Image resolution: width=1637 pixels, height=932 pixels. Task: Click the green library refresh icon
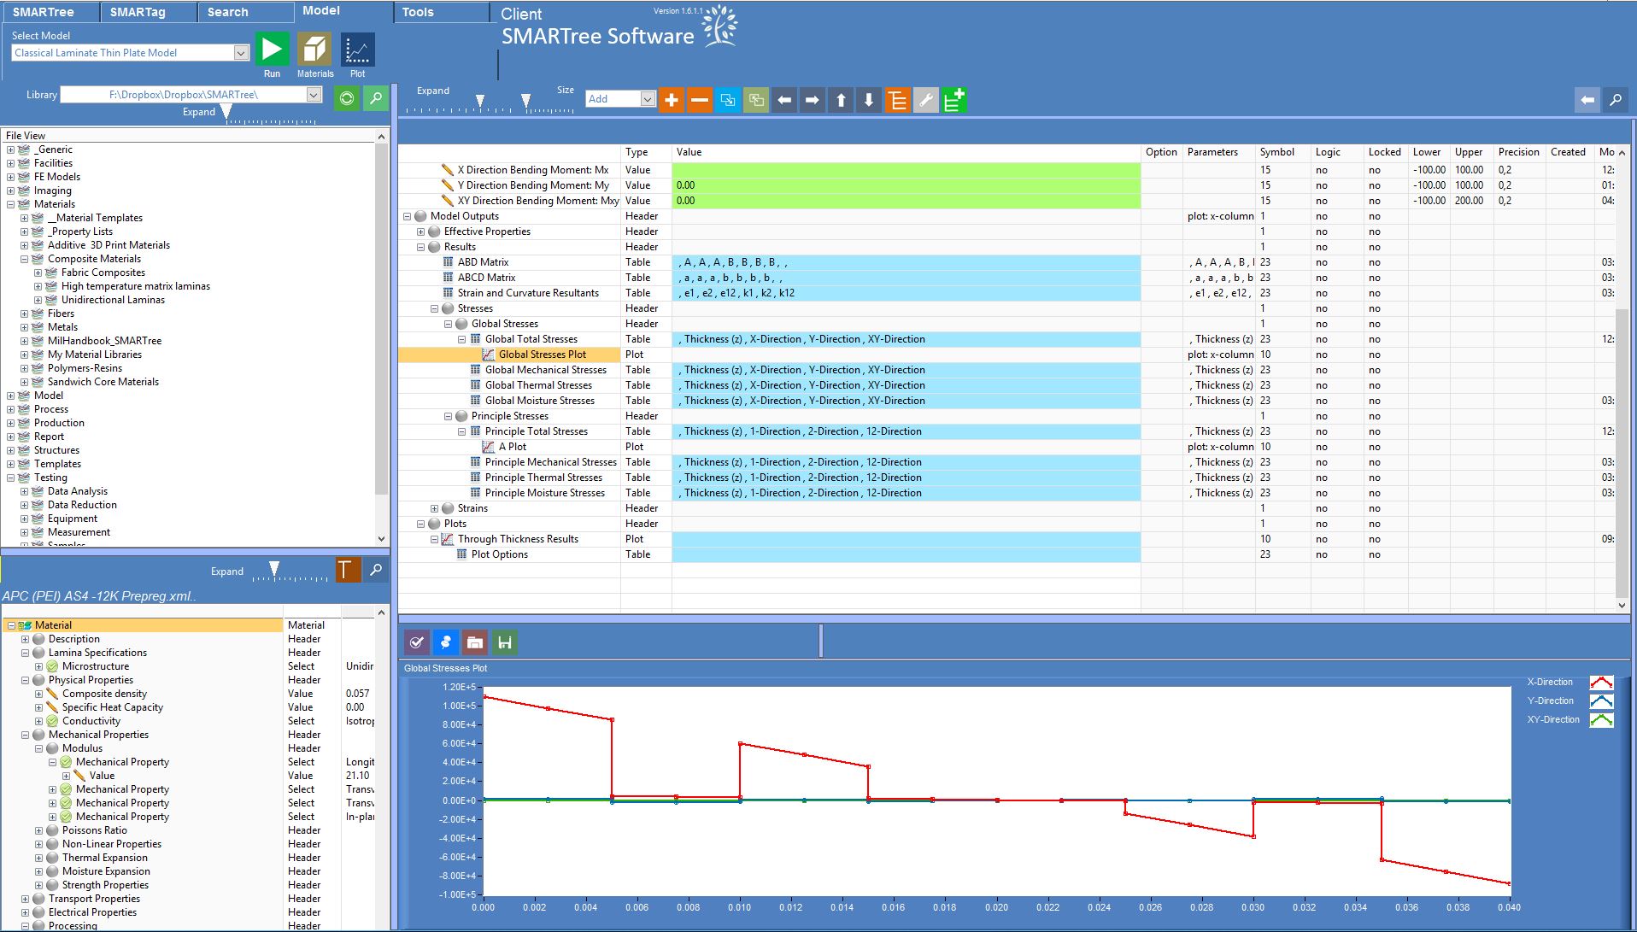click(347, 97)
